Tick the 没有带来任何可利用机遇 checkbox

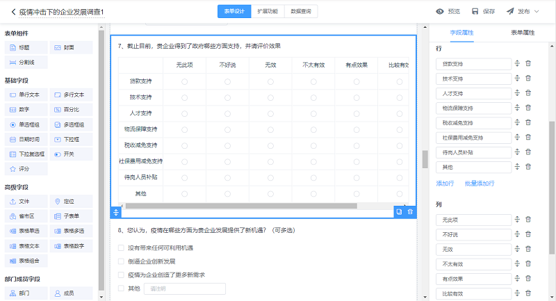[121, 247]
